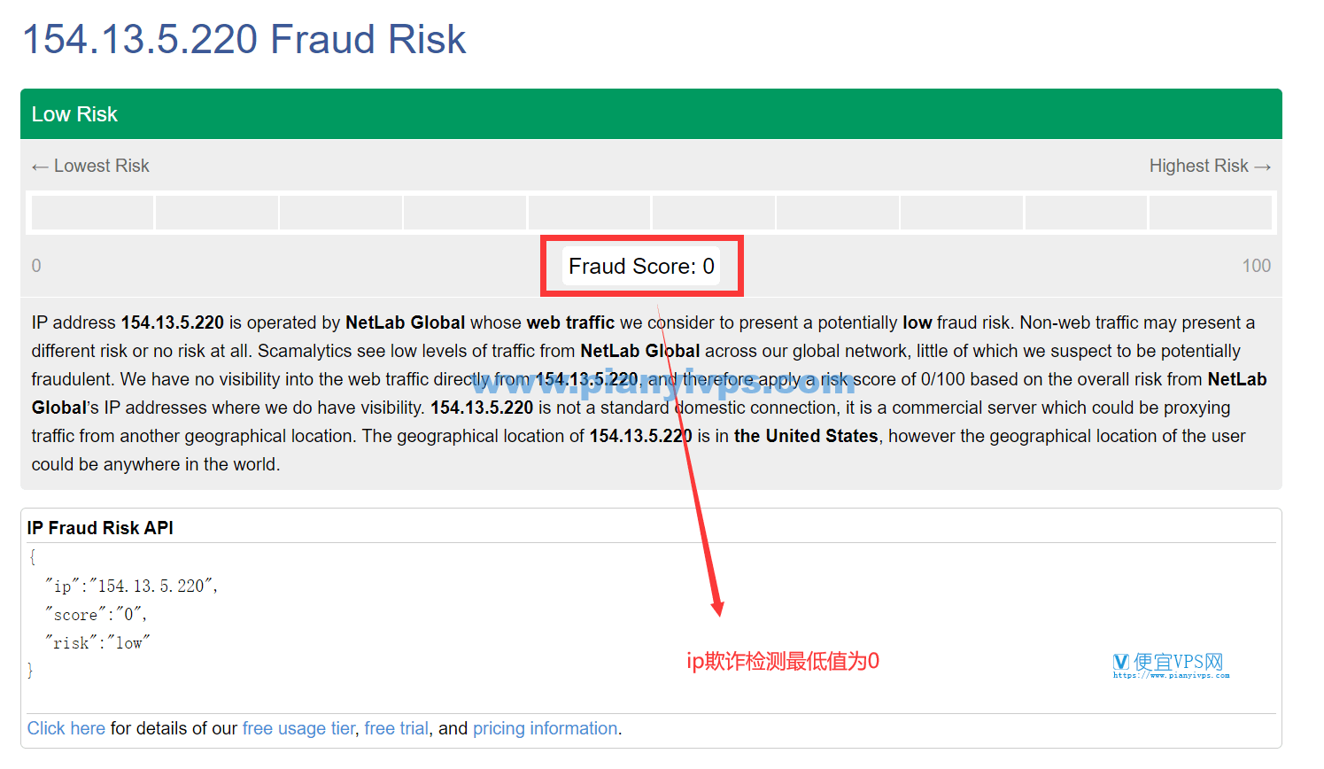Click the 0 minimum scale label
Viewport: 1324px width, 769px height.
pos(36,266)
